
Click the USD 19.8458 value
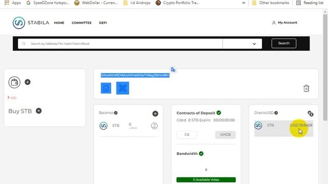tap(301, 125)
